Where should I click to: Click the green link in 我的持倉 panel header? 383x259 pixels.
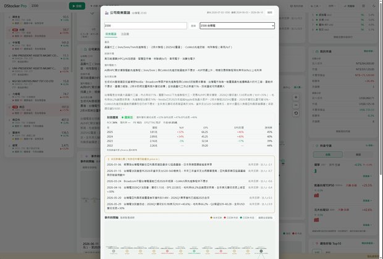click(x=368, y=51)
